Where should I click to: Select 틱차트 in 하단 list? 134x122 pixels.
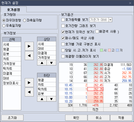(x=47, y=89)
